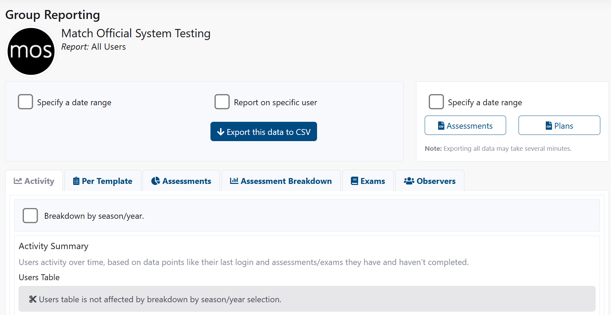Click the CSV icon inside Assessments export button
The image size is (611, 315).
[442, 125]
